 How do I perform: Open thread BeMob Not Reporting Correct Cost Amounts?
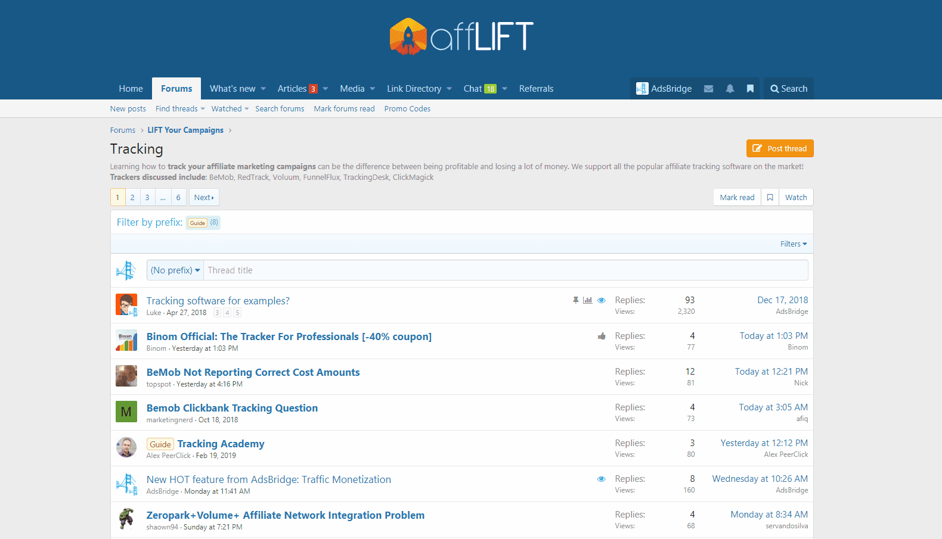tap(253, 372)
